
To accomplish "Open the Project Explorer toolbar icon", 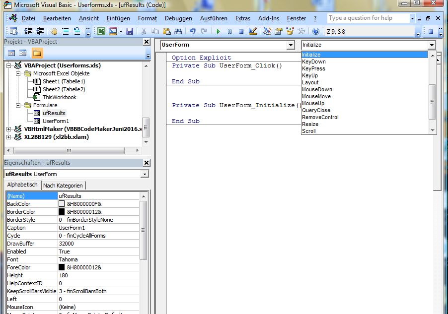I will point(267,31).
